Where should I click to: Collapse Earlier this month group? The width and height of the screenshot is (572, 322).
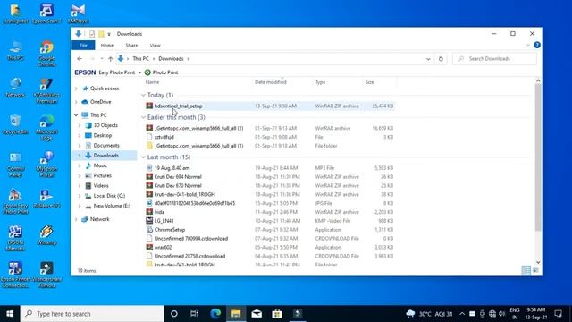coord(143,117)
